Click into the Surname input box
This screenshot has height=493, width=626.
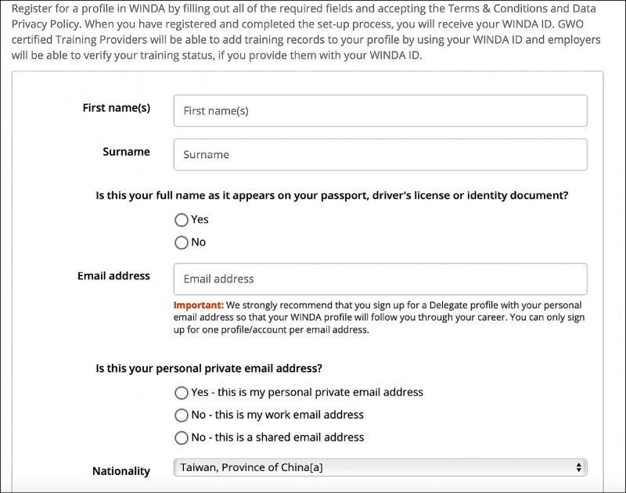pos(380,154)
